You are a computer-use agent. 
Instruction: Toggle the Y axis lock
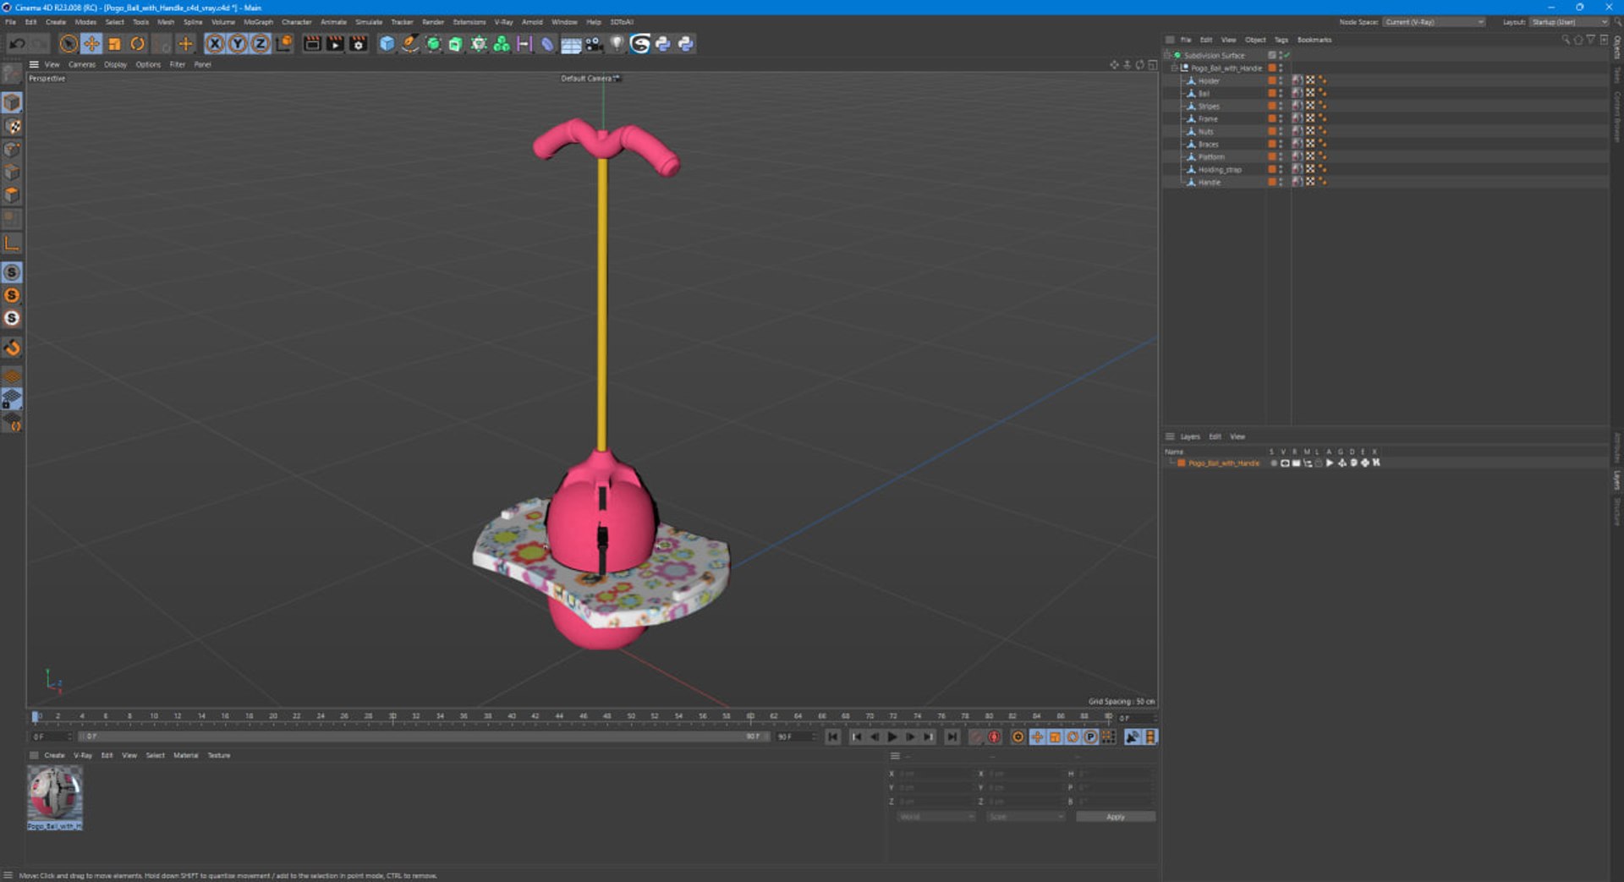pos(238,44)
